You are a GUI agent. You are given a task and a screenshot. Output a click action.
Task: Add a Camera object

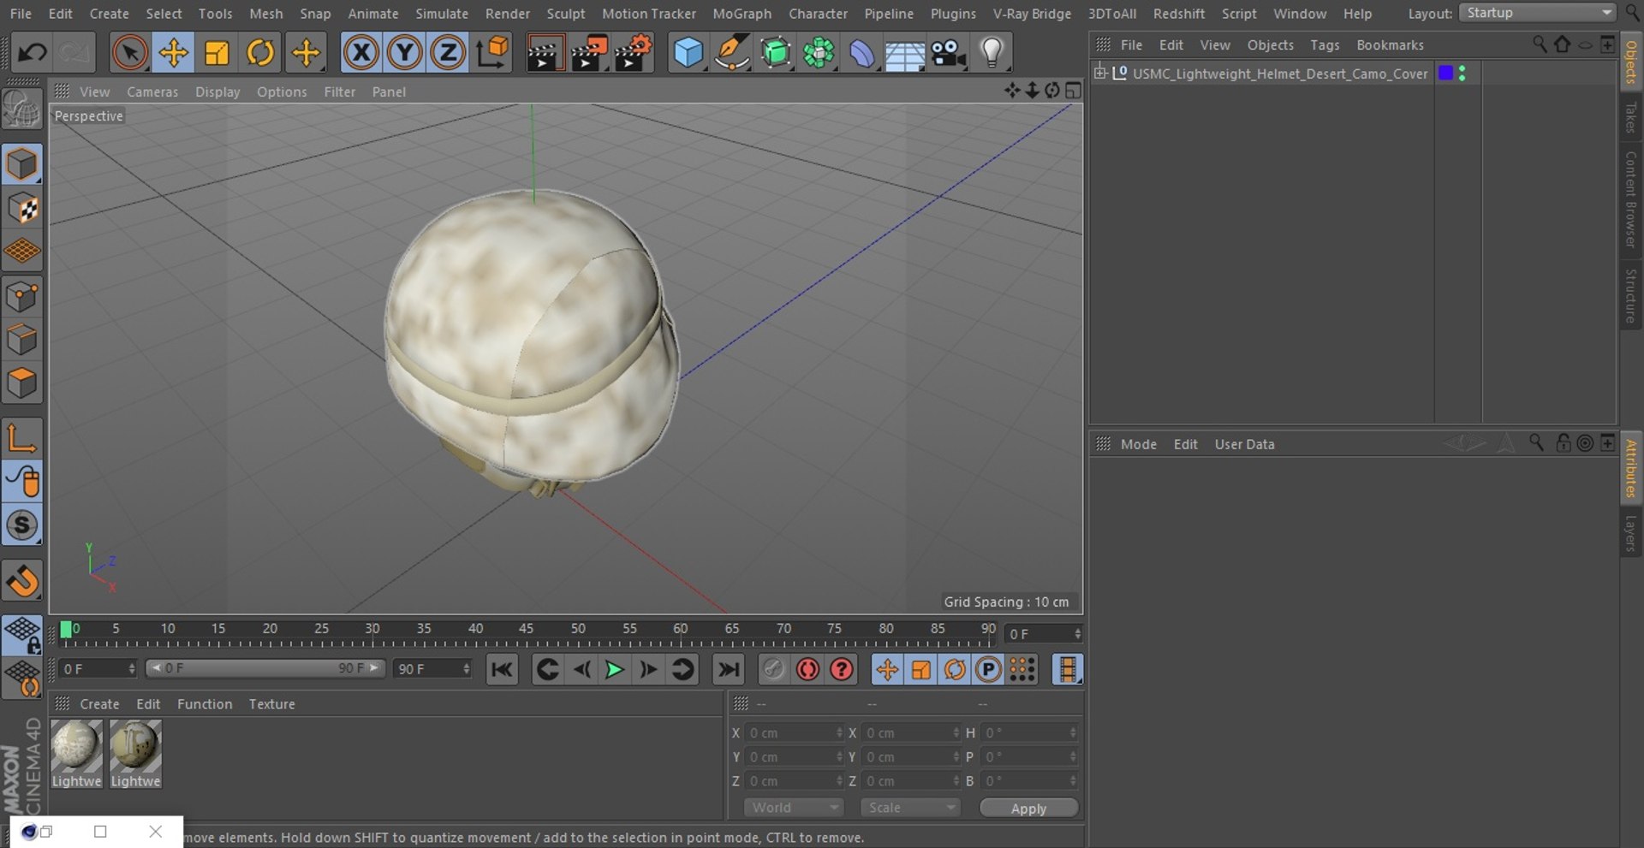[949, 53]
